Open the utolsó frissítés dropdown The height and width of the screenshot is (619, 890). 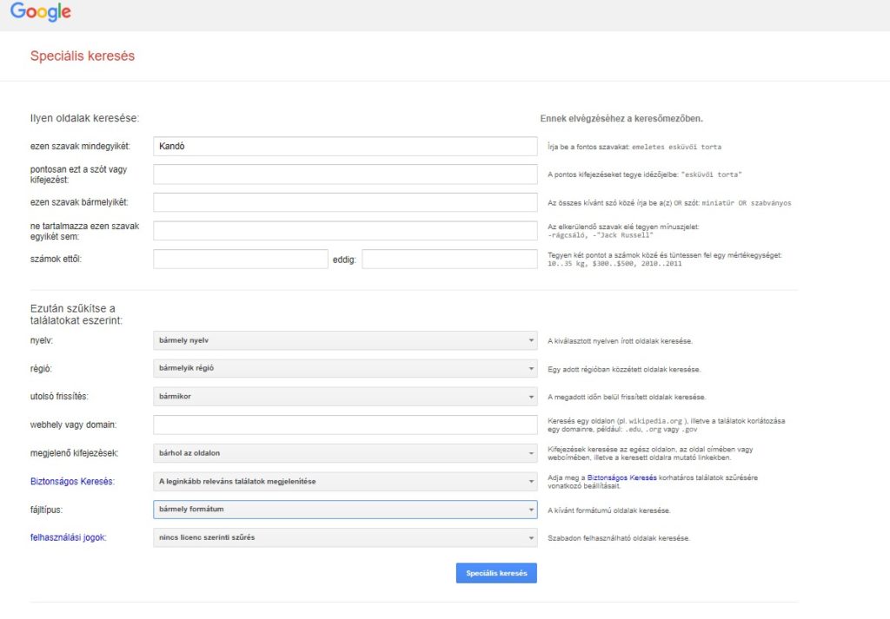(x=345, y=397)
